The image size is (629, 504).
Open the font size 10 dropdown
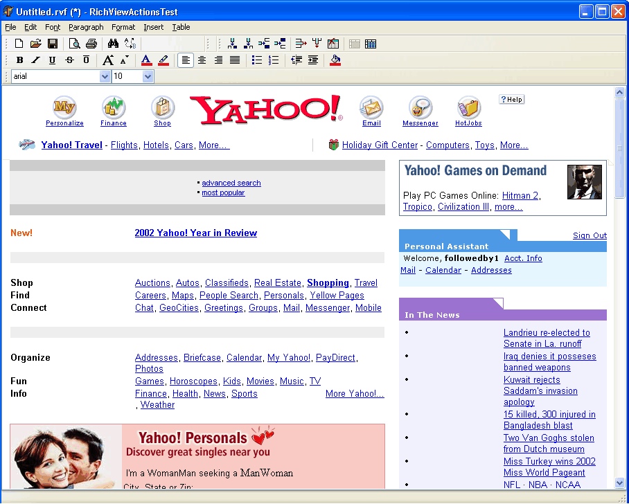point(148,76)
